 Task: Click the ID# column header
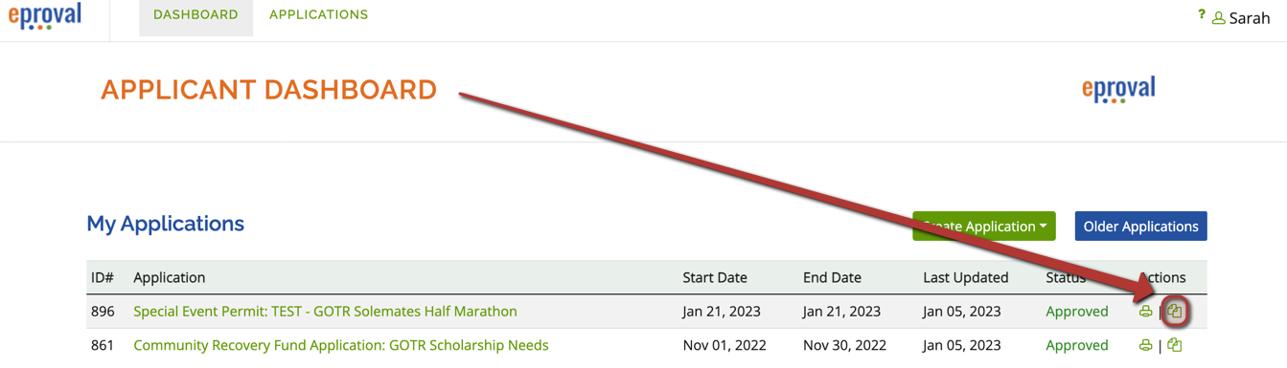103,278
